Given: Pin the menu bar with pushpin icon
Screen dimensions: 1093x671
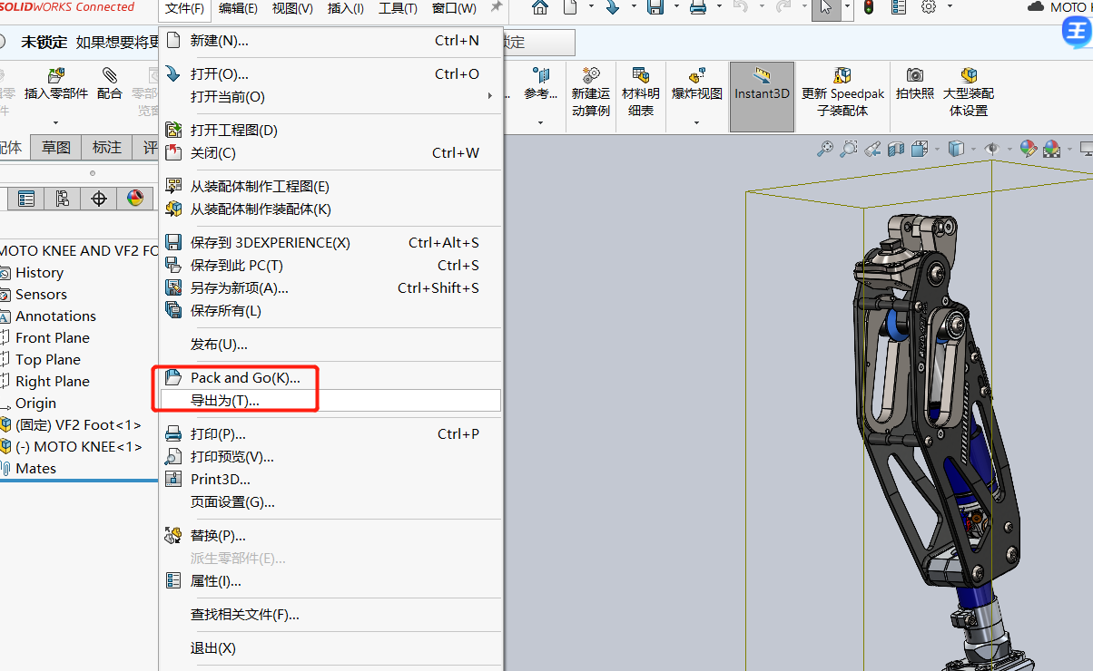Looking at the screenshot, I should pos(496,8).
